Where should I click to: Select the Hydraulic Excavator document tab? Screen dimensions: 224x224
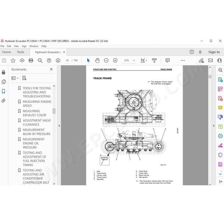pyautogui.click(x=48, y=52)
